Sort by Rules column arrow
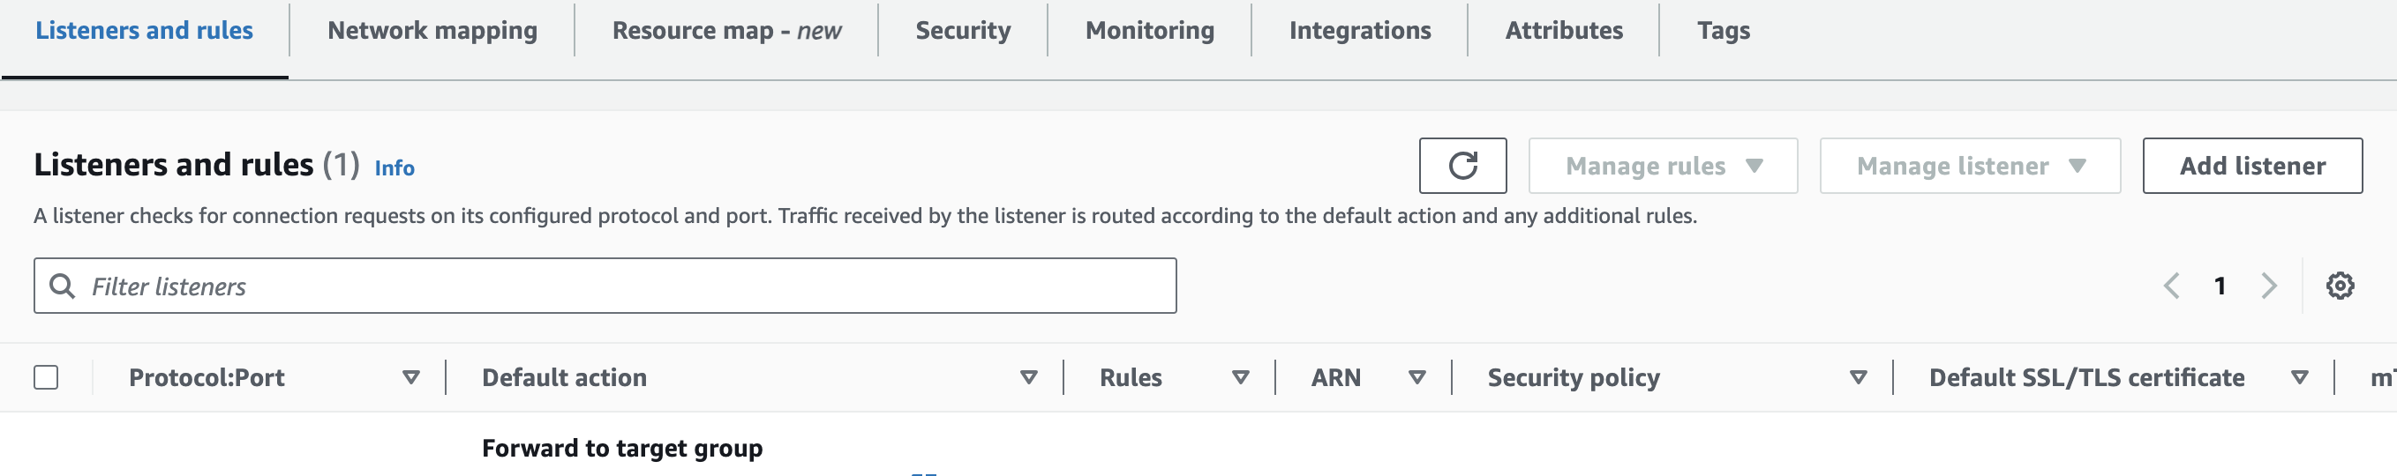 1239,377
